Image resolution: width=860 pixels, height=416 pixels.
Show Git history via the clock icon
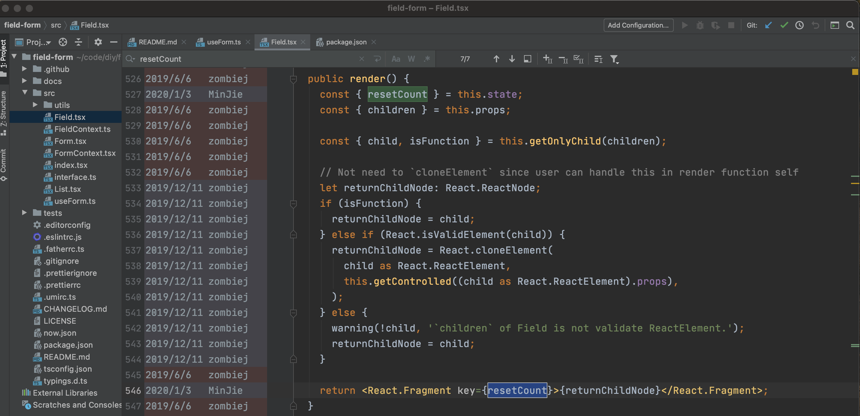tap(800, 25)
